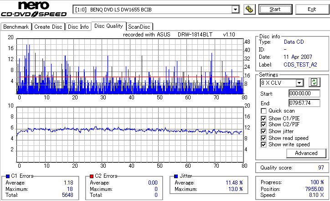The height and width of the screenshot is (201, 330).
Task: Disable Show write speed option
Action: click(x=263, y=144)
